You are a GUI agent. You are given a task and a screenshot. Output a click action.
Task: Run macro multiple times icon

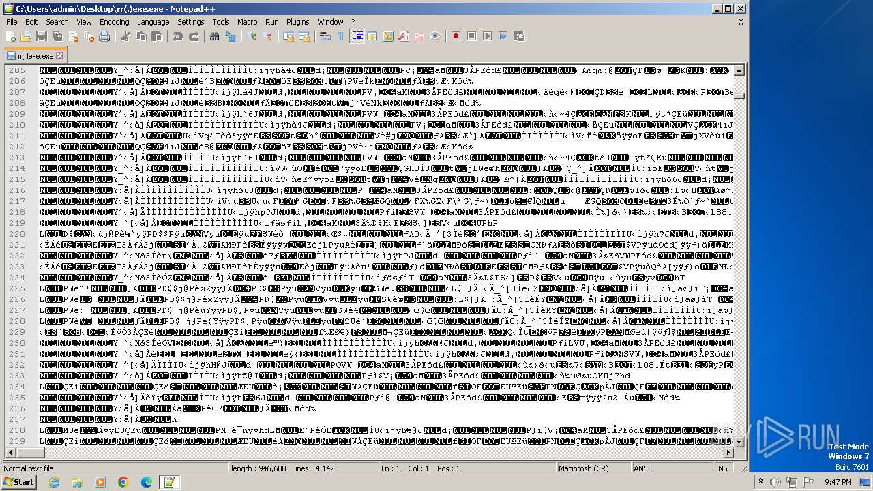coord(503,36)
